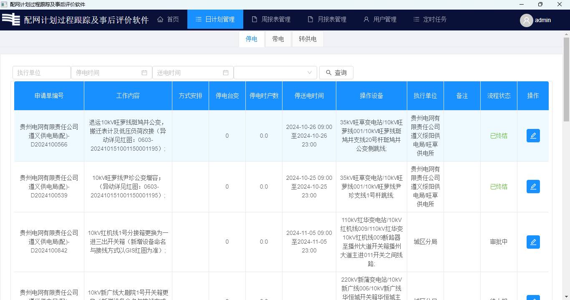Viewport: 570px width, 300px height.
Task: Select the 停电 tab
Action: coord(251,39)
